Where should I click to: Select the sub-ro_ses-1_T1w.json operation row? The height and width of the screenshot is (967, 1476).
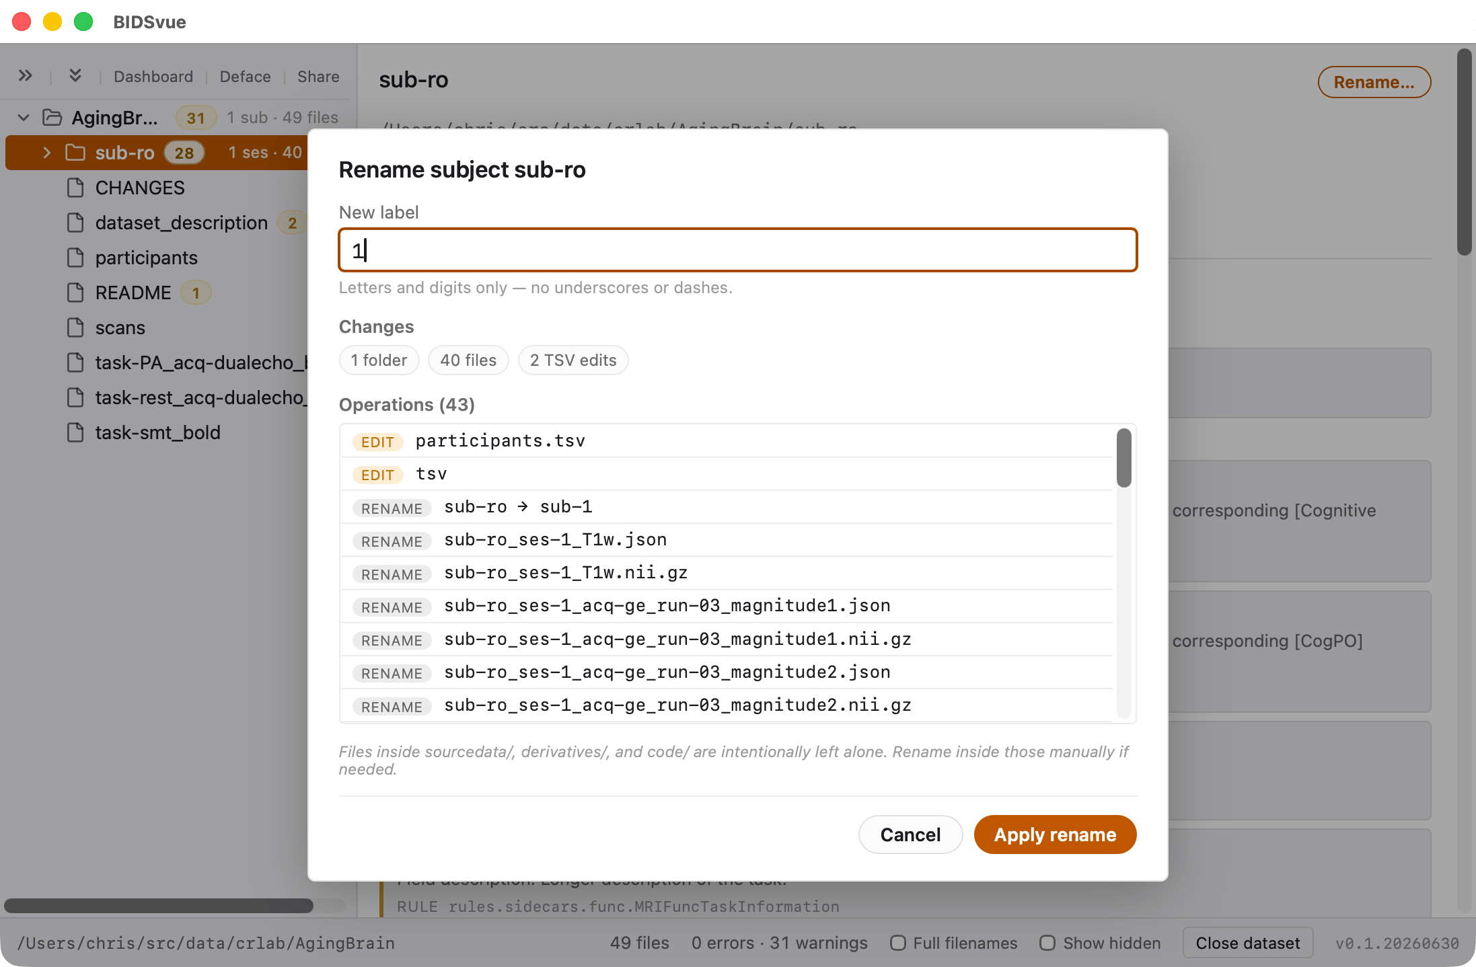pyautogui.click(x=727, y=540)
